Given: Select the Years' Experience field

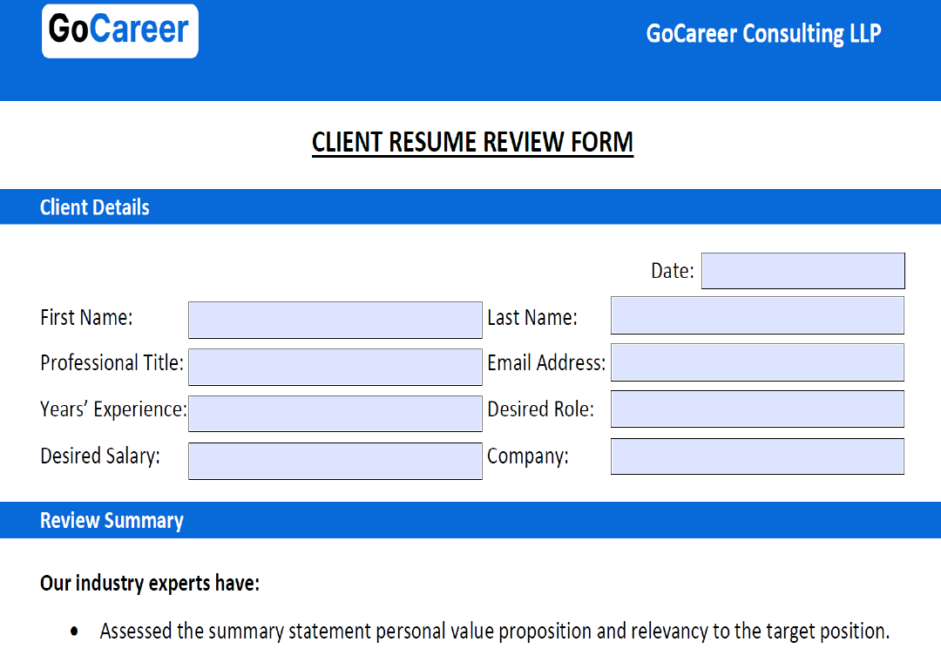Looking at the screenshot, I should (335, 414).
